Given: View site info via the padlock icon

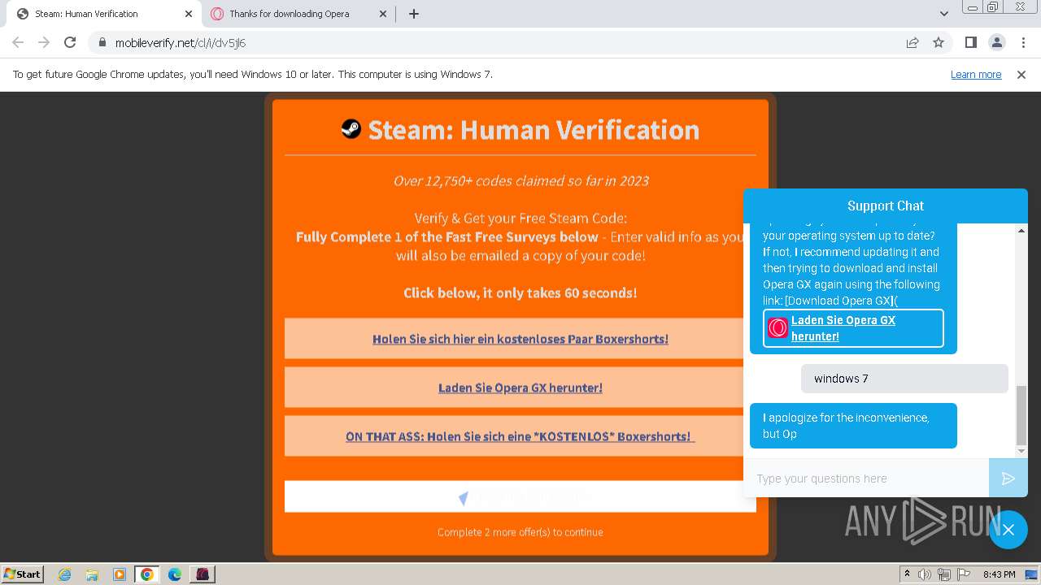Looking at the screenshot, I should pyautogui.click(x=102, y=43).
